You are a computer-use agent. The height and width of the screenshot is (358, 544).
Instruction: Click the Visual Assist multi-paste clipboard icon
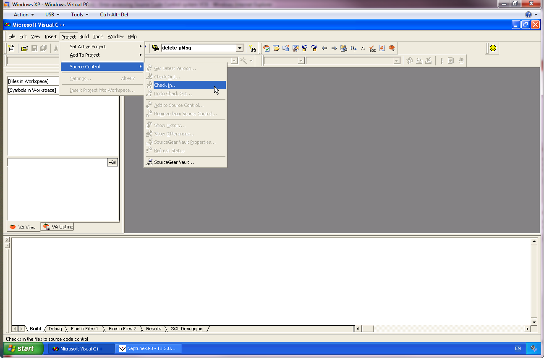pos(344,48)
